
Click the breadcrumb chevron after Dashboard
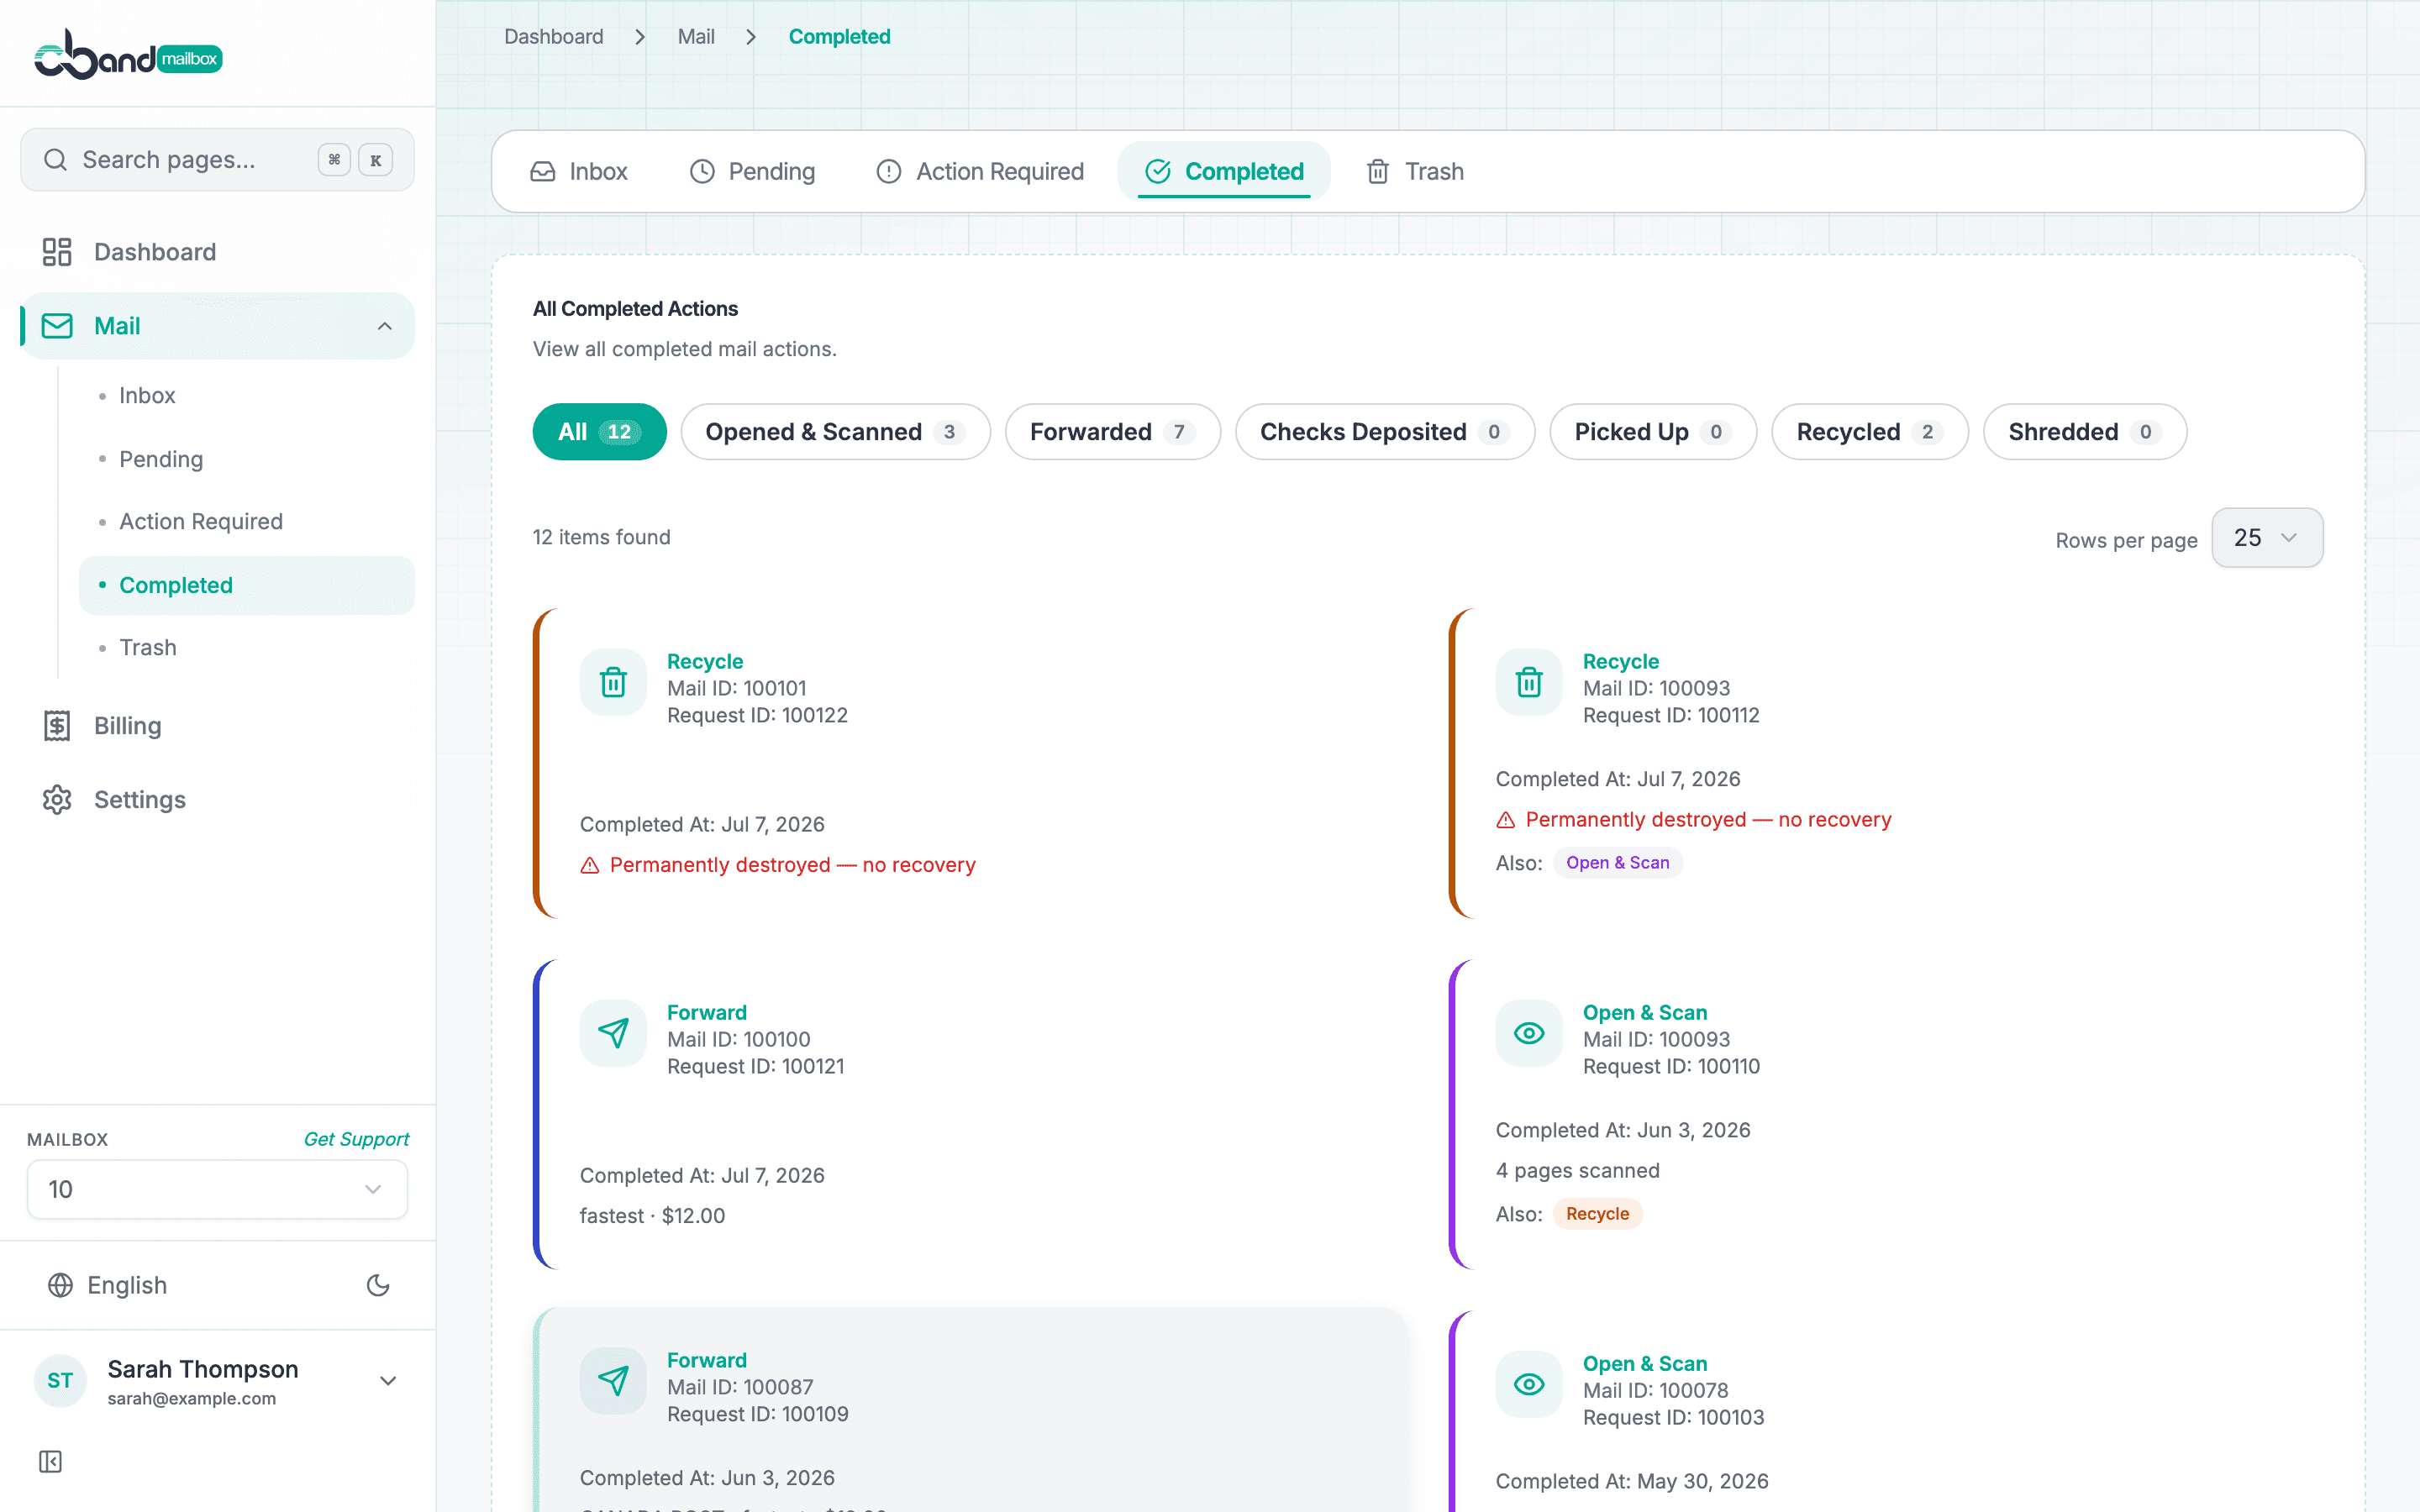click(x=640, y=37)
